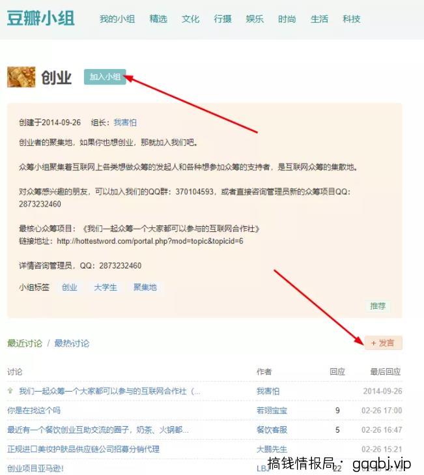424x475 pixels.
Task: Open pinned topic 我们一起众筹一个大家都可以参与的互联网合作社
Action: click(109, 391)
